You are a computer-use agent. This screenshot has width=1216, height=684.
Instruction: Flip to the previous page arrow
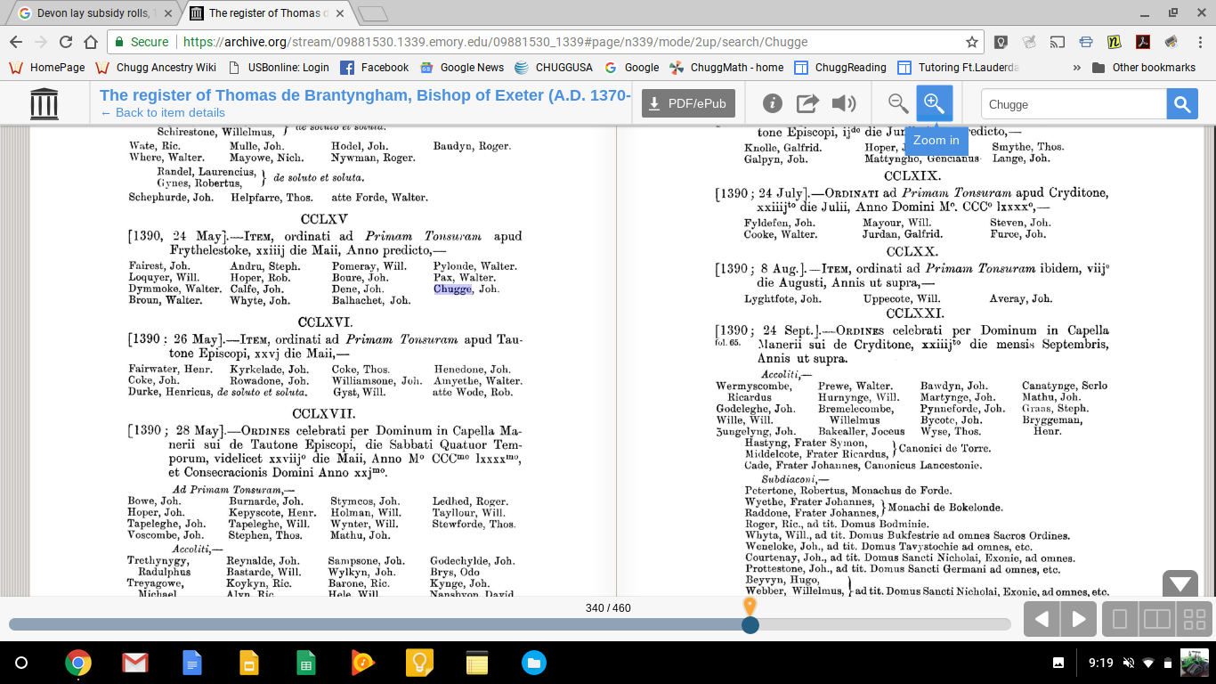pyautogui.click(x=1042, y=619)
